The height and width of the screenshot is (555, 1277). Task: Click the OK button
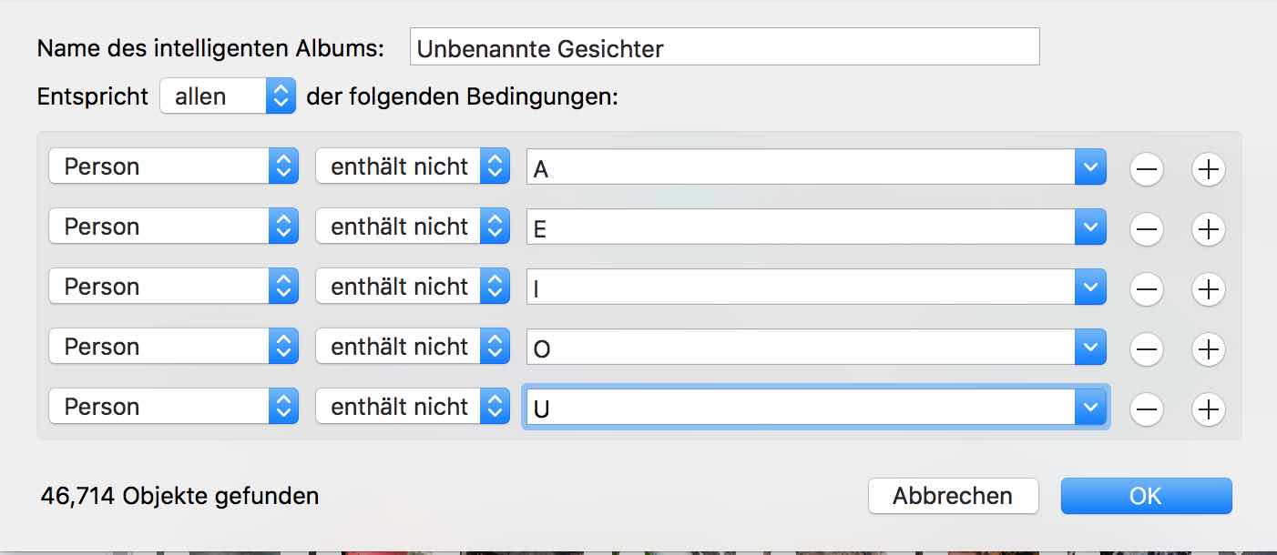[1146, 496]
